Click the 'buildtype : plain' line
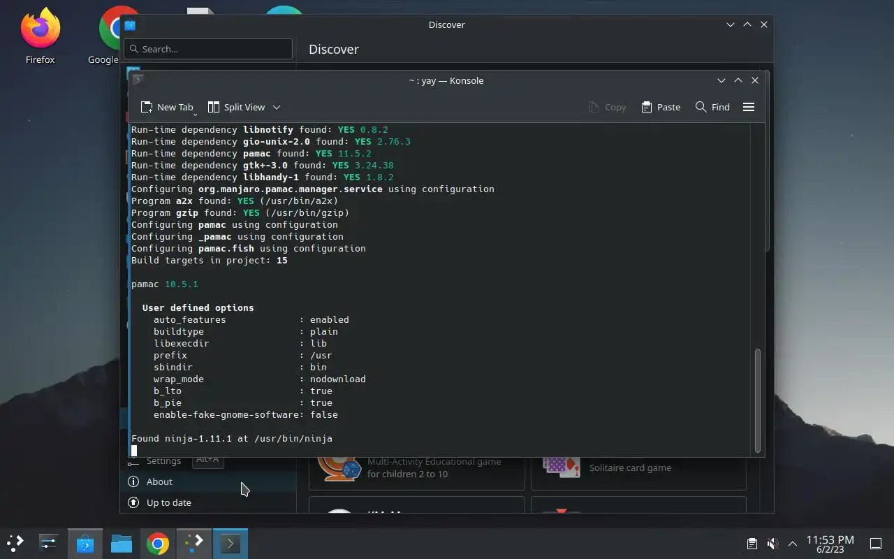The width and height of the screenshot is (894, 559). tap(246, 332)
